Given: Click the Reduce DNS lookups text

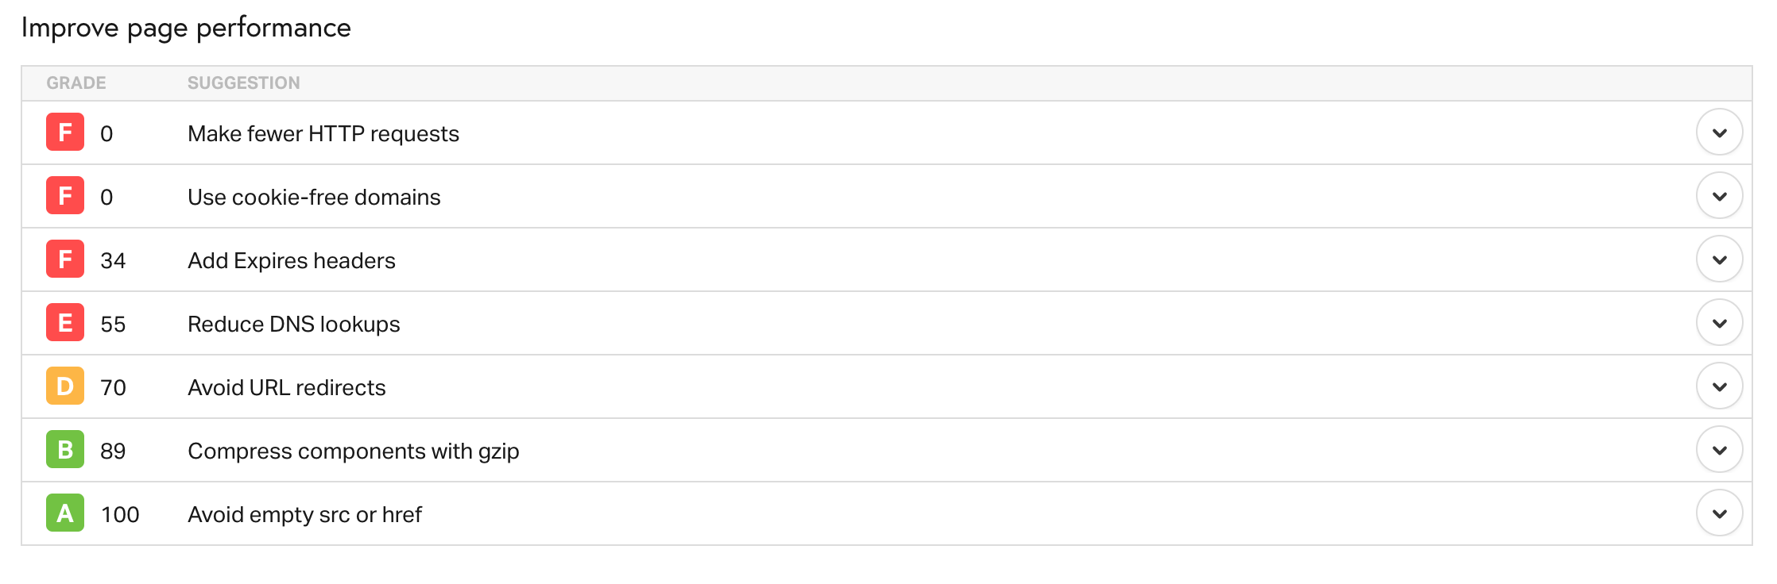Looking at the screenshot, I should click(294, 324).
